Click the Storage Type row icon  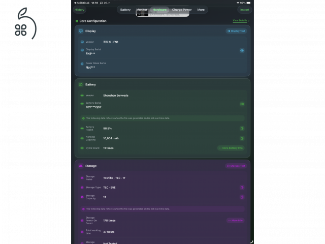click(x=82, y=188)
